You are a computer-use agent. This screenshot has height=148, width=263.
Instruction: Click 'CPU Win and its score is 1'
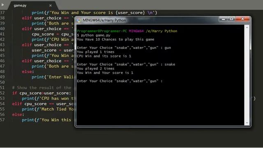pyautogui.click(x=104, y=56)
